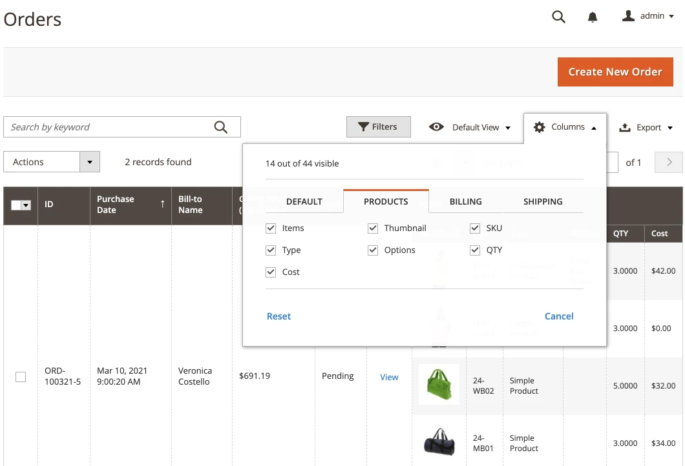The width and height of the screenshot is (685, 466).
Task: Click the Create New Order button
Action: tap(615, 72)
